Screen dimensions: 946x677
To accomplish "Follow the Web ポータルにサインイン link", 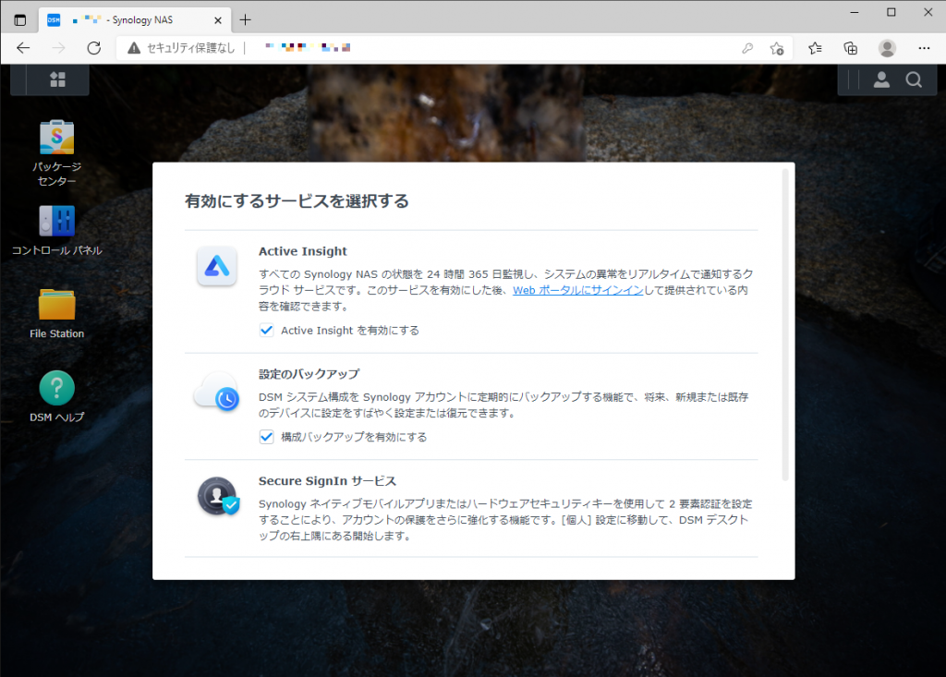I will (x=578, y=290).
